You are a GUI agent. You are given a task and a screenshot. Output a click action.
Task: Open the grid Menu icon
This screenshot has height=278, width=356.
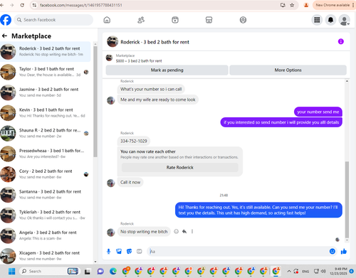(317, 20)
